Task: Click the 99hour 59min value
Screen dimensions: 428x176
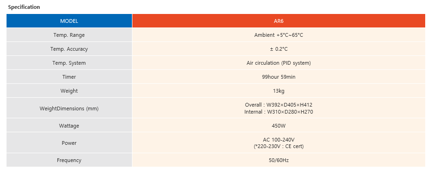Action: click(279, 77)
